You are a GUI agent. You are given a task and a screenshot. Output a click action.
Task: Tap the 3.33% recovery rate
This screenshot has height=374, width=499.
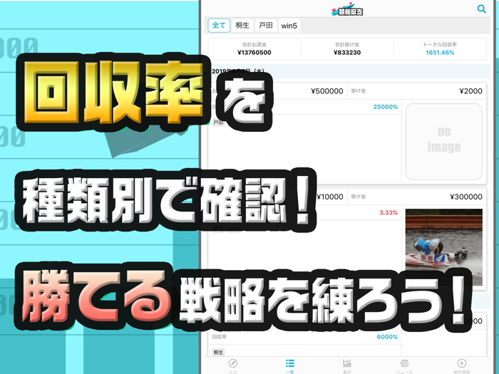pos(389,212)
